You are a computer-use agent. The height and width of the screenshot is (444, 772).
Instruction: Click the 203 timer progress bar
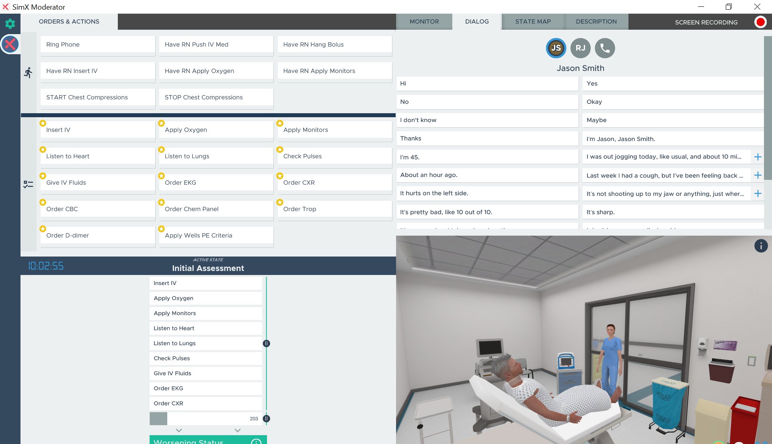[205, 418]
